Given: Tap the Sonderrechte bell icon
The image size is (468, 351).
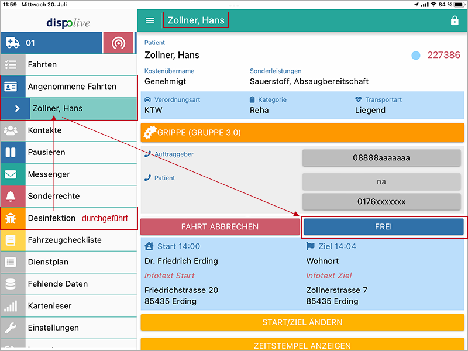Looking at the screenshot, I should tap(11, 196).
